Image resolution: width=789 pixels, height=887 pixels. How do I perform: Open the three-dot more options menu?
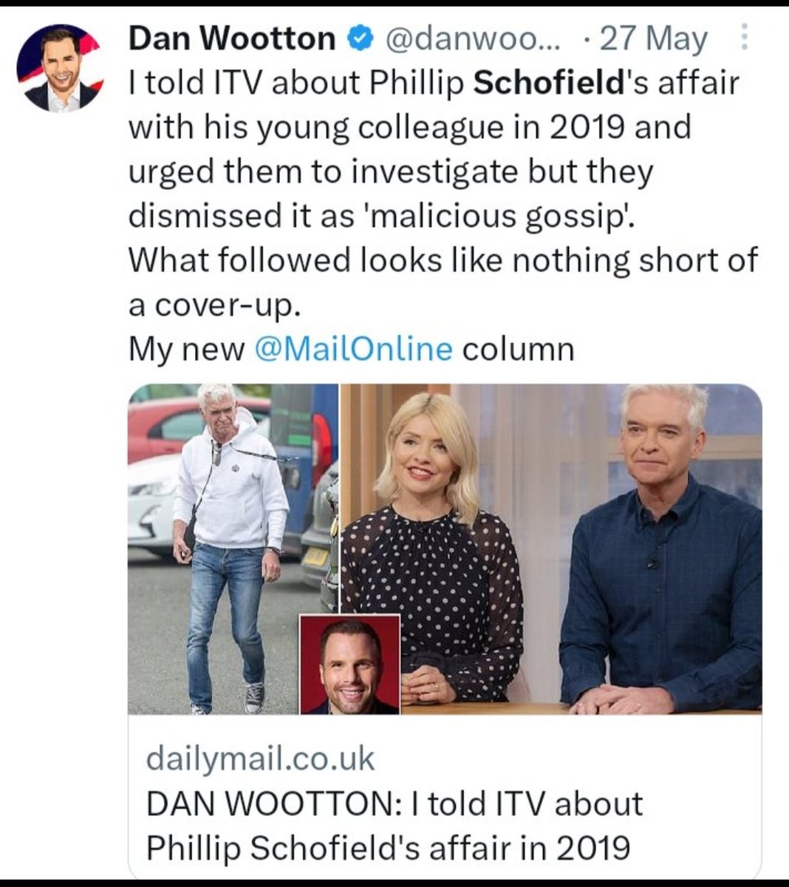pos(744,38)
